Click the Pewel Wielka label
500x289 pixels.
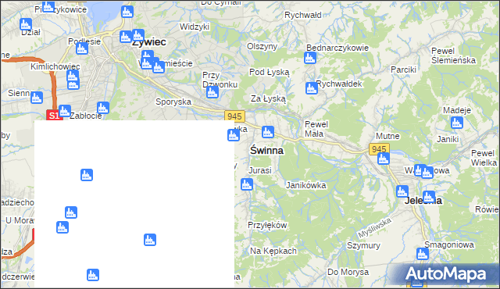(x=484, y=158)
